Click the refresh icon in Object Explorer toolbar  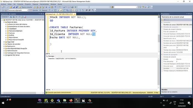click(22, 17)
